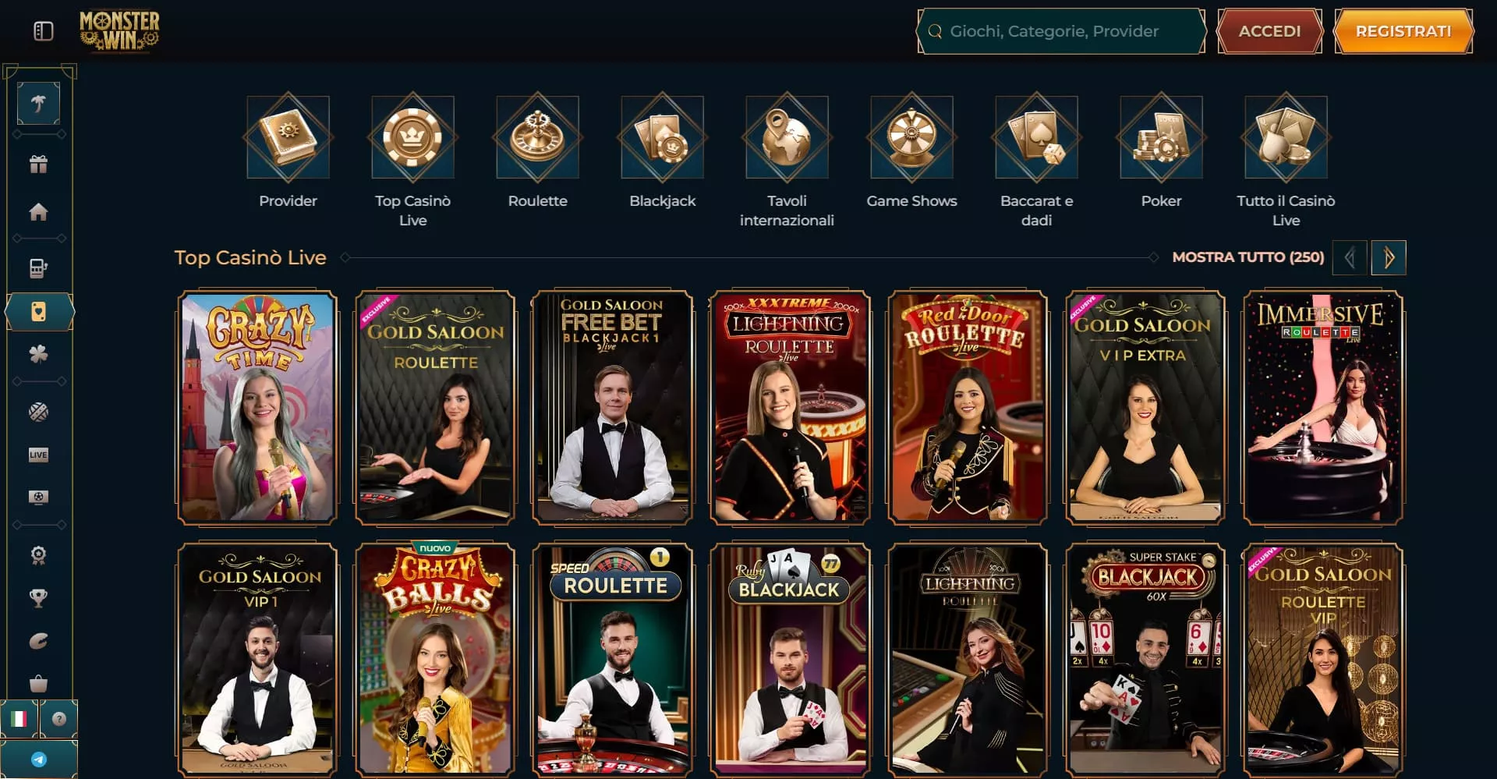Open the shopping bag sidebar icon
1497x779 pixels.
coord(38,684)
